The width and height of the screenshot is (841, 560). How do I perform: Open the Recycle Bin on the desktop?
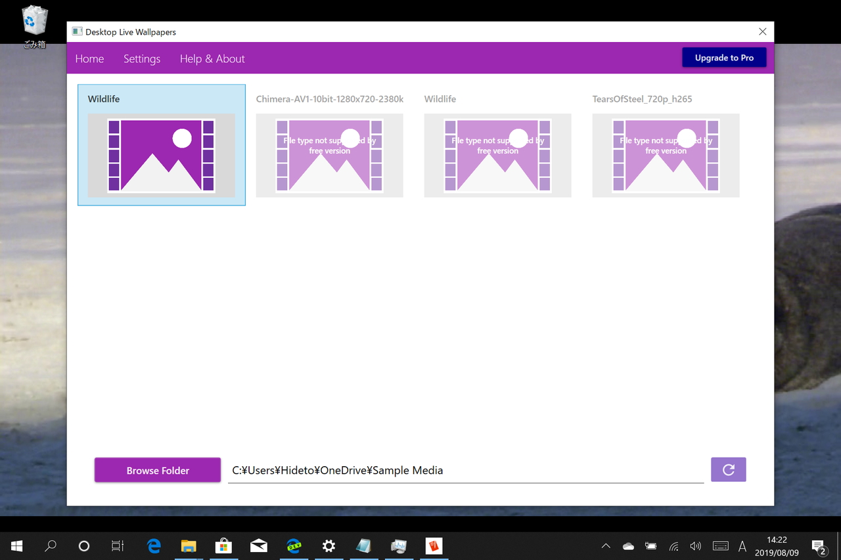tap(34, 27)
